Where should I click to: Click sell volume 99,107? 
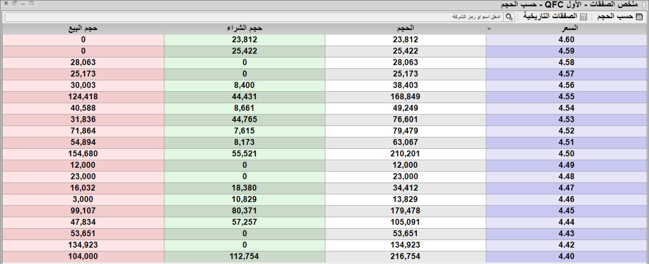coord(83,211)
